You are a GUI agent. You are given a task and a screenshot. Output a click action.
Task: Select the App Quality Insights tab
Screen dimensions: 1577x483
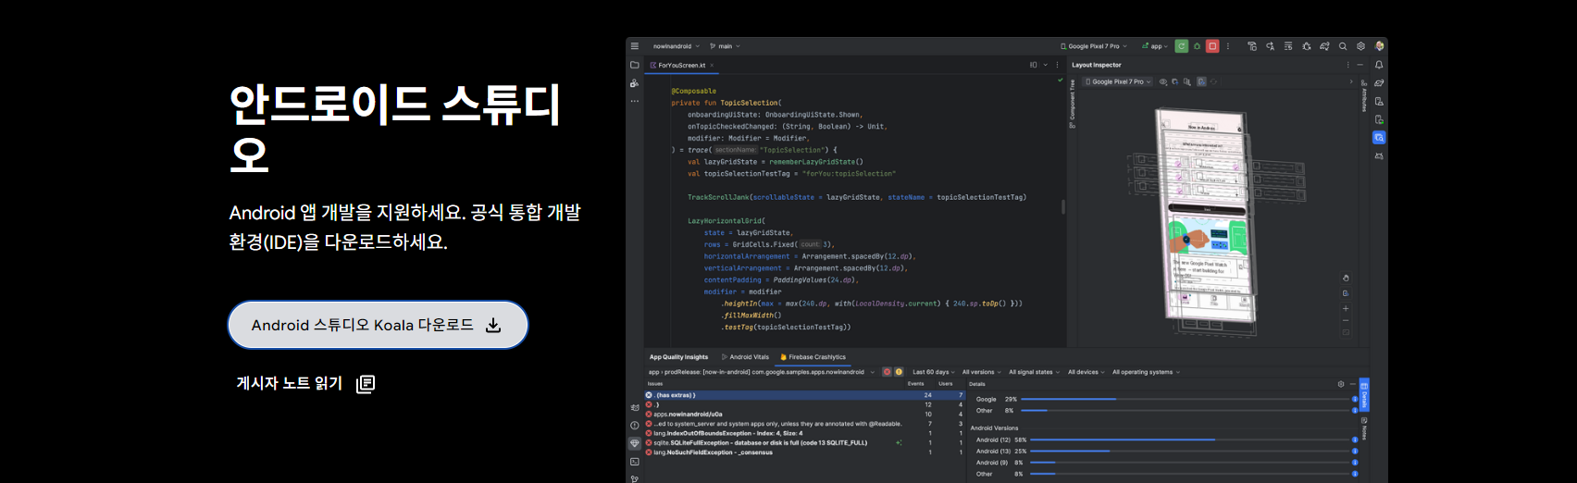[x=678, y=357]
